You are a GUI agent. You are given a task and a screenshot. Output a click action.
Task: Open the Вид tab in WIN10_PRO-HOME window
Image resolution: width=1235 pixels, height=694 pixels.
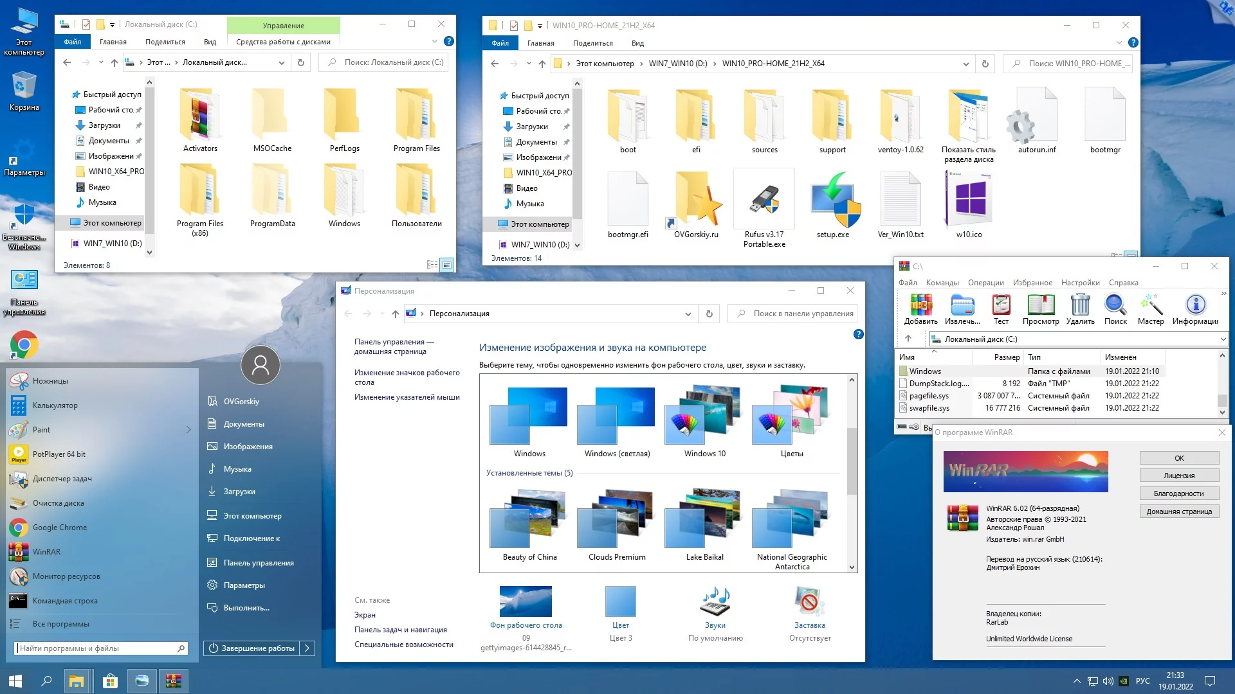coord(637,43)
